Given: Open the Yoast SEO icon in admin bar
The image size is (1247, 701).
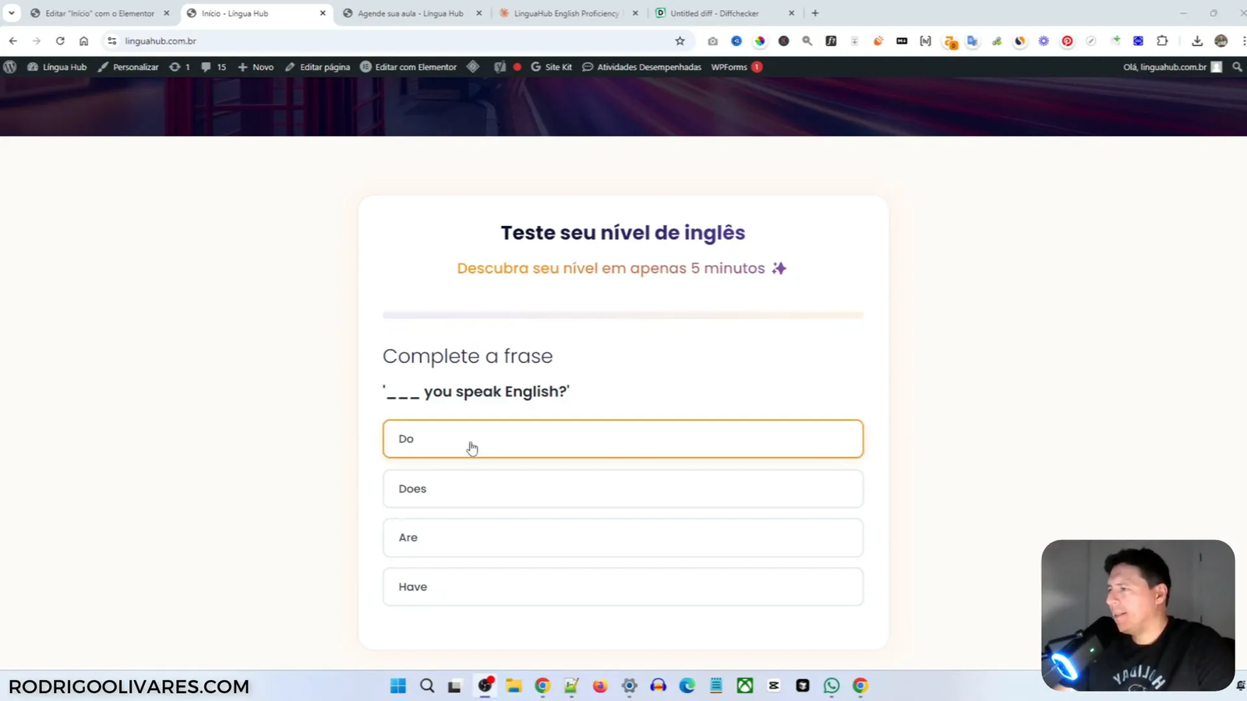Looking at the screenshot, I should coord(500,67).
